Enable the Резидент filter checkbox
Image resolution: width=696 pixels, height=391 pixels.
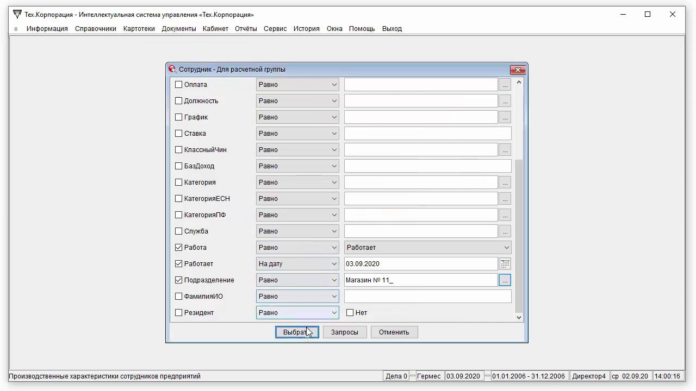(178, 313)
